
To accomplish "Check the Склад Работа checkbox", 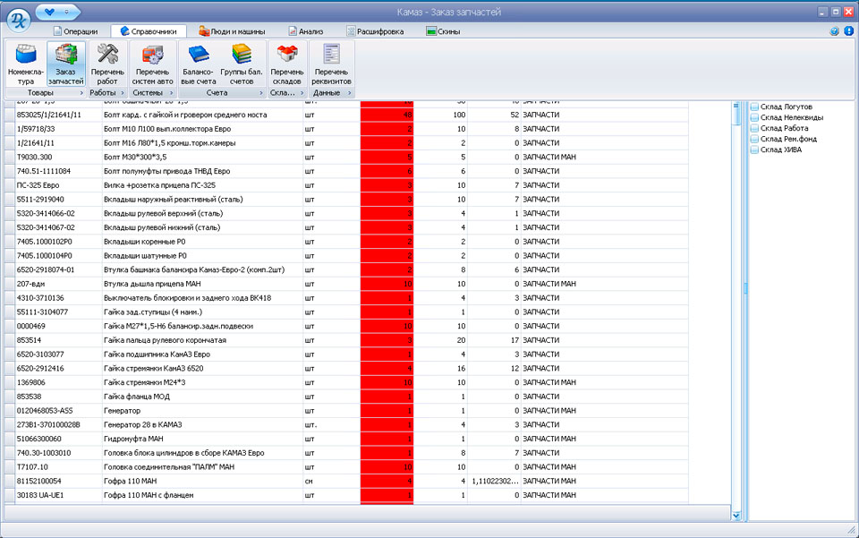I will click(x=754, y=128).
